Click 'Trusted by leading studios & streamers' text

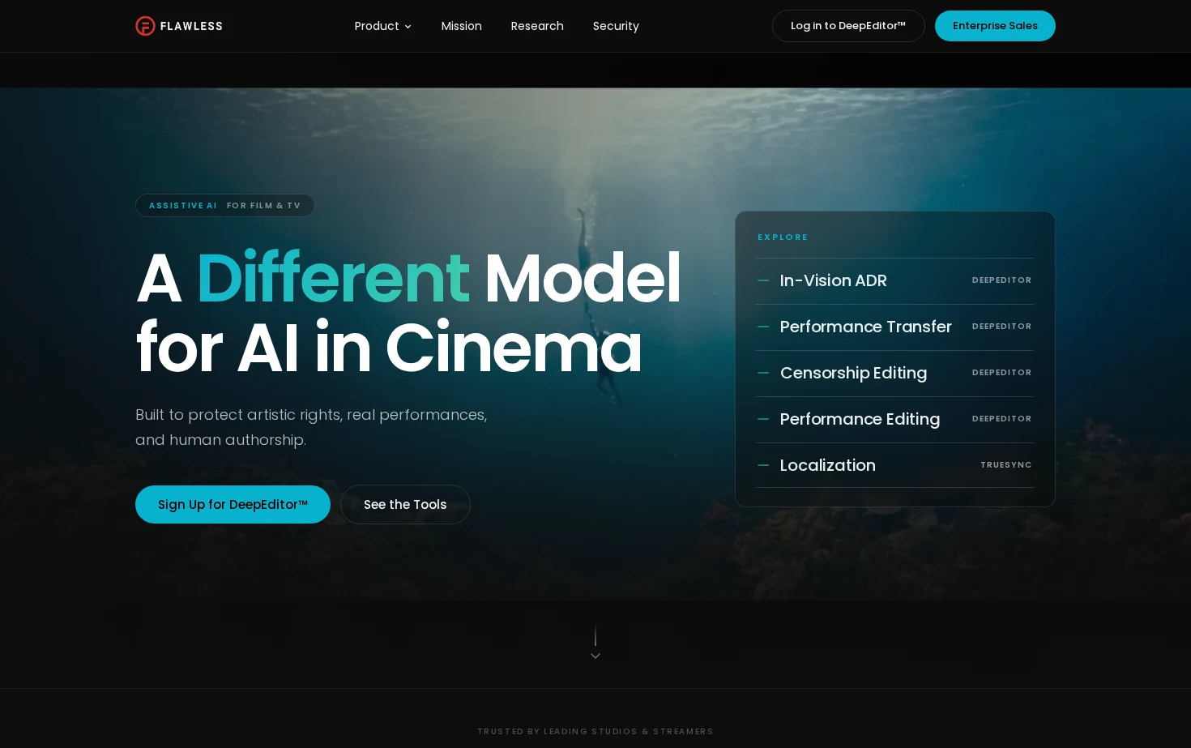[595, 732]
